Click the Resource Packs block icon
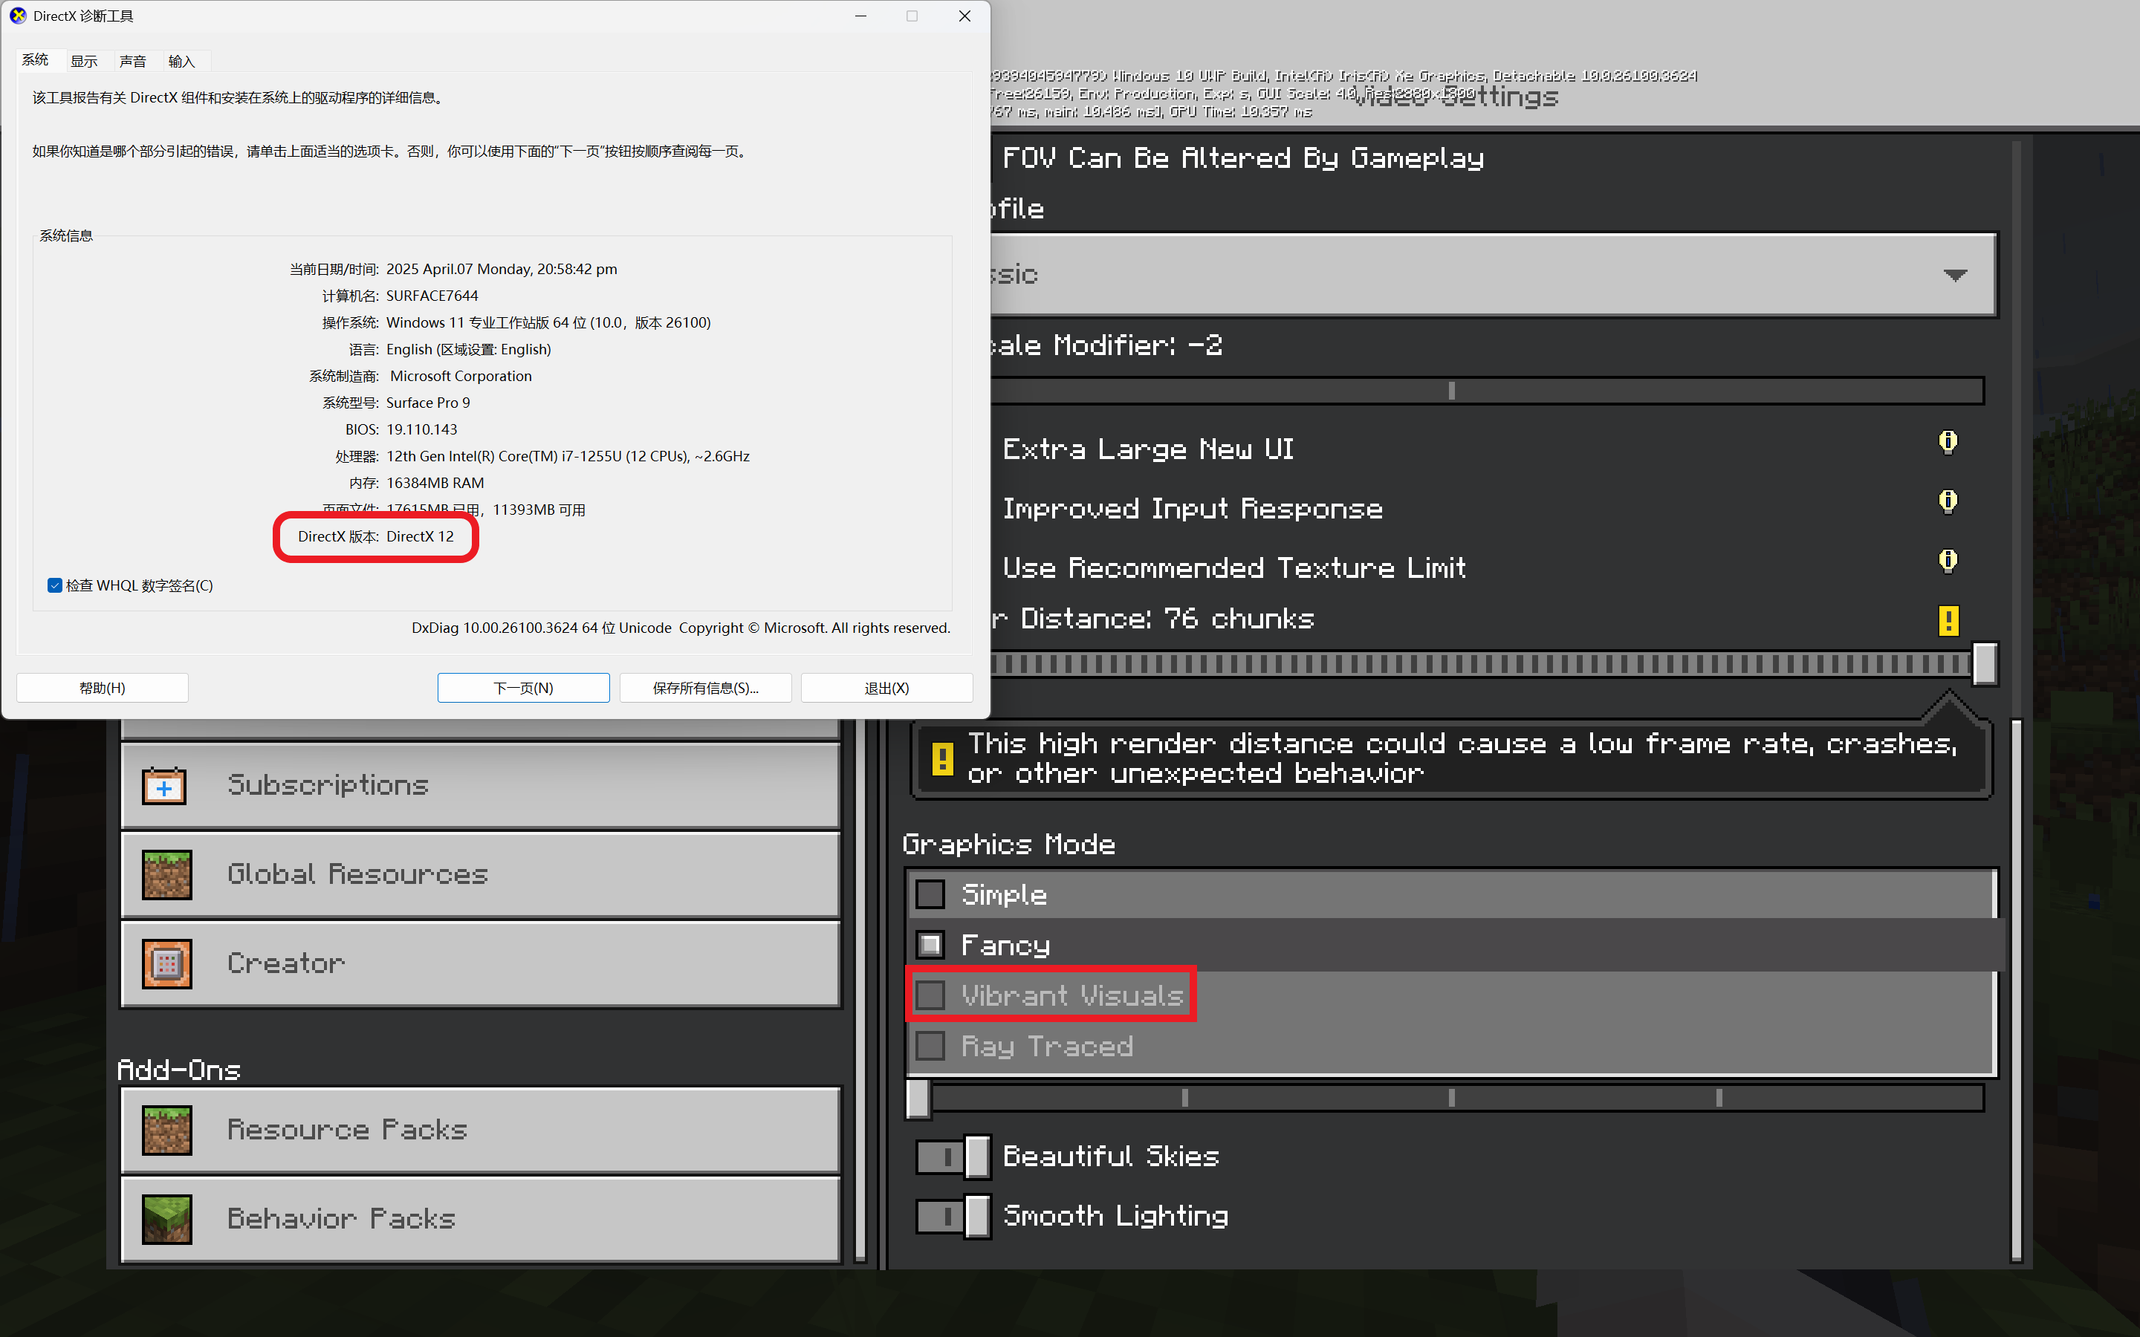 tap(166, 1130)
